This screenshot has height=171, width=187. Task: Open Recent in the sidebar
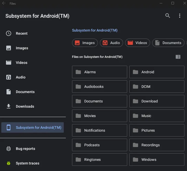click(x=22, y=33)
